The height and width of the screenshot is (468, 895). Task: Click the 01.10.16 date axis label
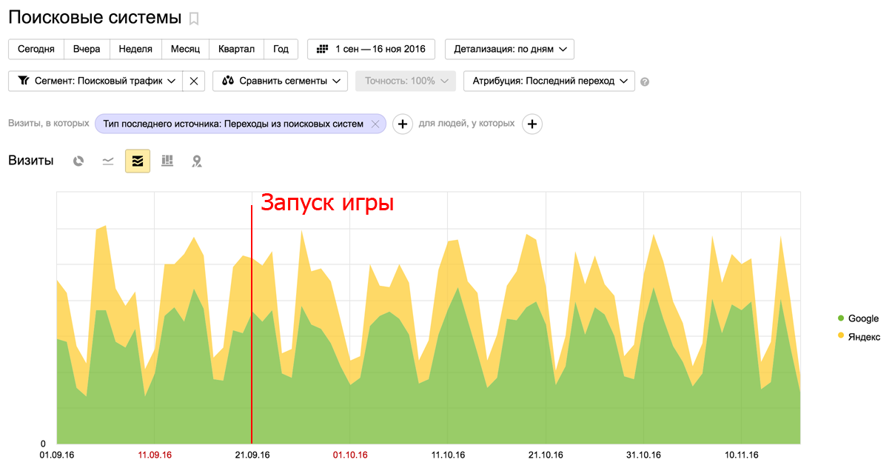(x=349, y=455)
